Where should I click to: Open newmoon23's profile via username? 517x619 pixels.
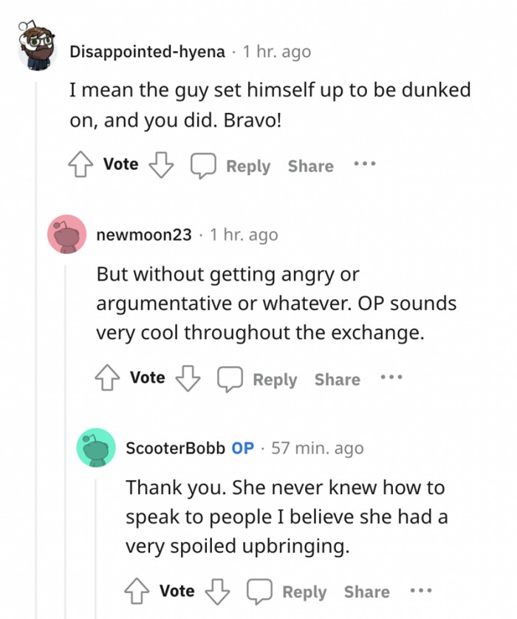pos(145,234)
